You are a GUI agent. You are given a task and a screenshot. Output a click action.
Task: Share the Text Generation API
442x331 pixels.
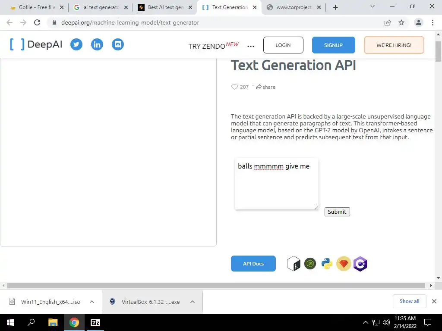click(265, 87)
